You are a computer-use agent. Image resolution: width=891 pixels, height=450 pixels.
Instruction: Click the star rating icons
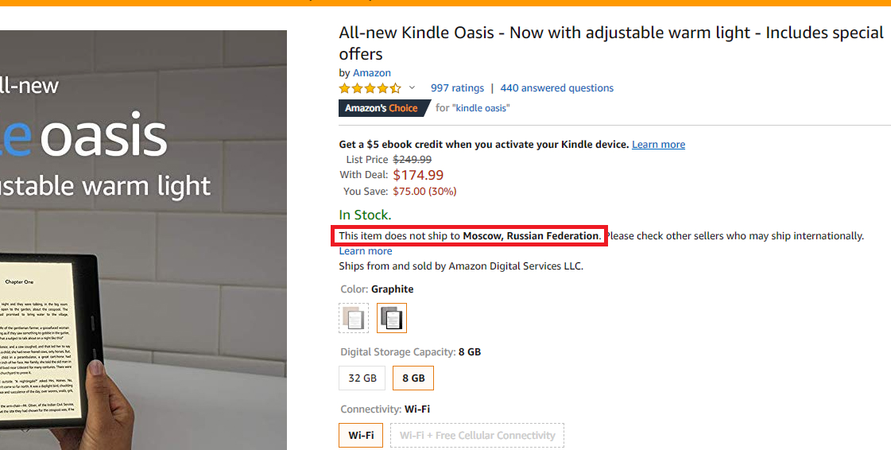pos(370,88)
